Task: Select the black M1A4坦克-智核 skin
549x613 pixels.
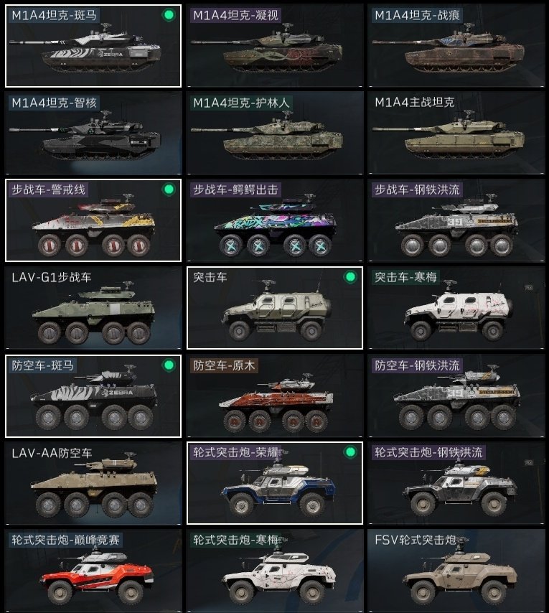Action: pos(93,133)
